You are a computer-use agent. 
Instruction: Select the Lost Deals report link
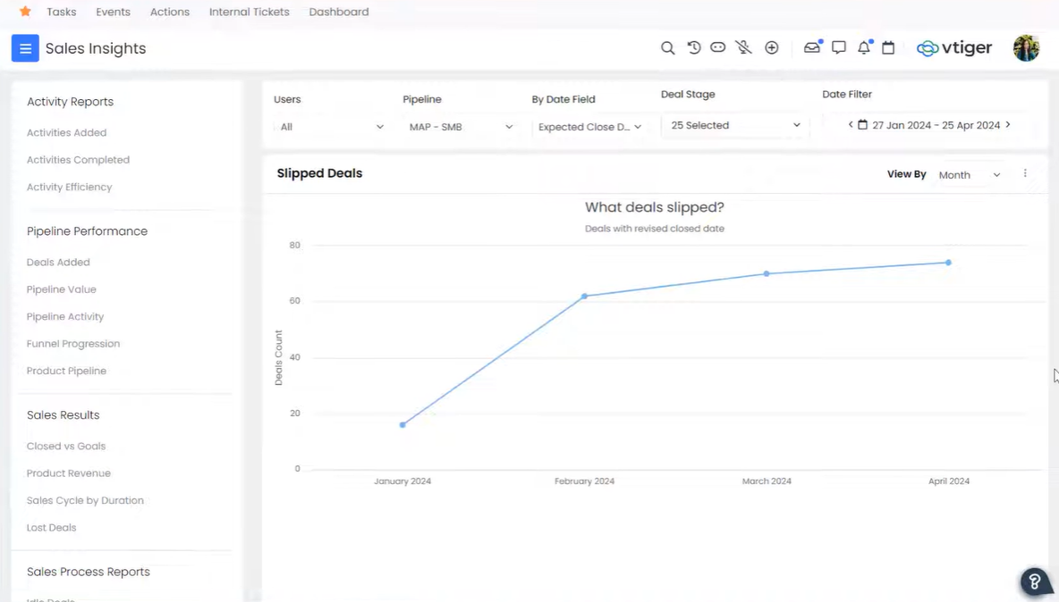pyautogui.click(x=51, y=527)
